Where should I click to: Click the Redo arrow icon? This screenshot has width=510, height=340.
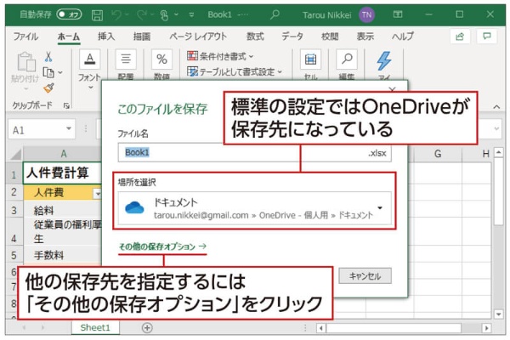pos(142,14)
